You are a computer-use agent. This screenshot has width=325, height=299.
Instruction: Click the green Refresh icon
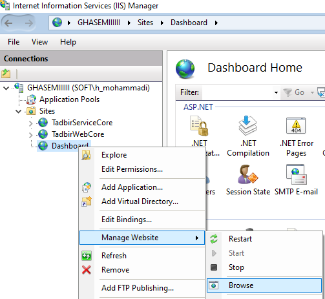coord(87,256)
